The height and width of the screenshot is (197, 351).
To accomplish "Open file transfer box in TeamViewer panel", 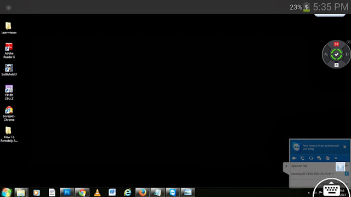I will 327,158.
